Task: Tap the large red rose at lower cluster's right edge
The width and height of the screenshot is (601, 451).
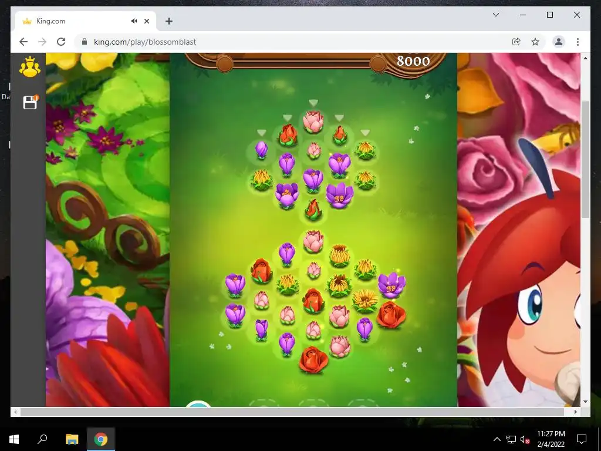Action: 391,315
